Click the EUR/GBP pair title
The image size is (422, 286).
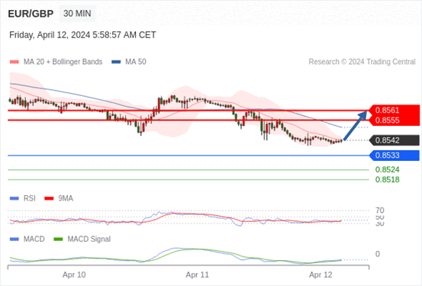31,14
